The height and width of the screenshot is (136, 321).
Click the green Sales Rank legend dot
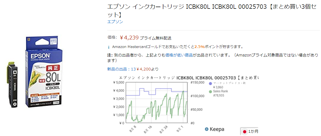210,92
